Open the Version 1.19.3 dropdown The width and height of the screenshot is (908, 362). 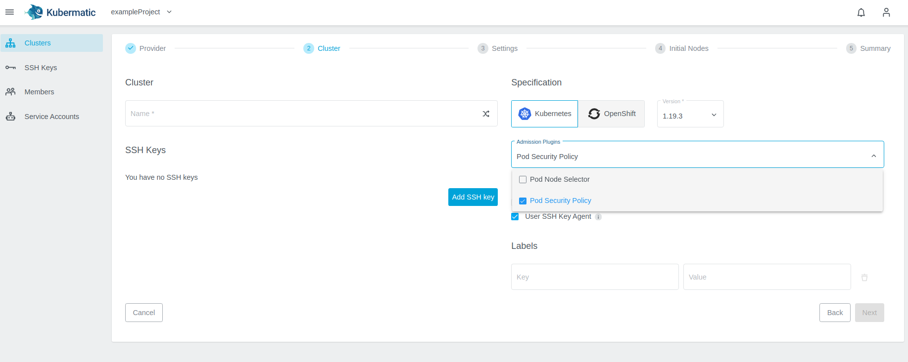click(x=690, y=116)
